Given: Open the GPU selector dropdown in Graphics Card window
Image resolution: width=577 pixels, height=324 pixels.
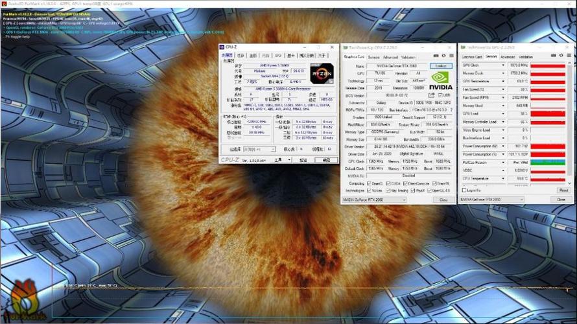Looking at the screenshot, I should [x=374, y=200].
